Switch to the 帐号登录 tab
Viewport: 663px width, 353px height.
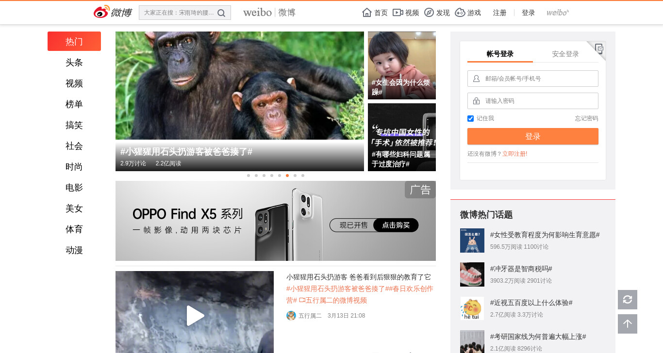coord(500,54)
